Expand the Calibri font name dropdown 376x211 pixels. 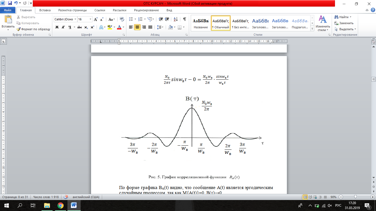pos(75,19)
